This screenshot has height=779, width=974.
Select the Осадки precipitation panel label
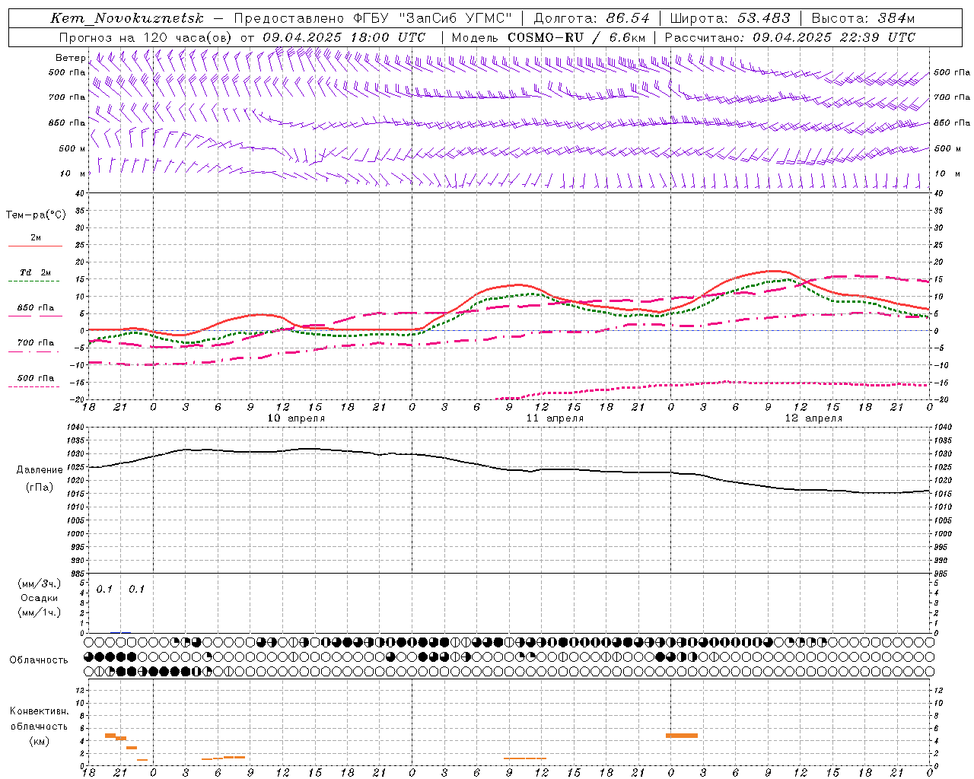coord(40,598)
